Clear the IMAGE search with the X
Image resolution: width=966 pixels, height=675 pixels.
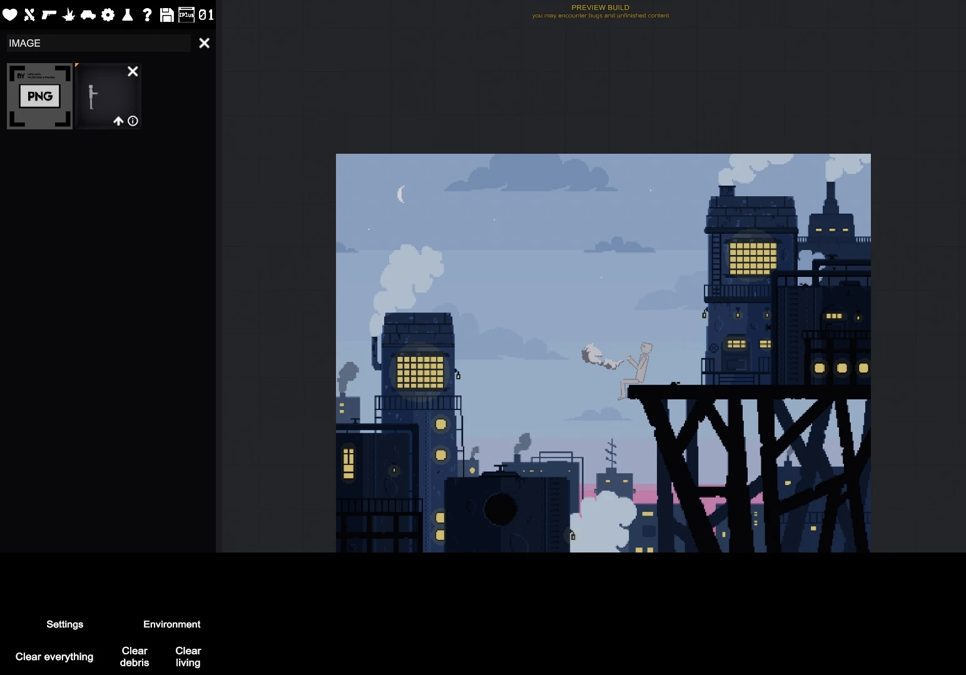(205, 43)
